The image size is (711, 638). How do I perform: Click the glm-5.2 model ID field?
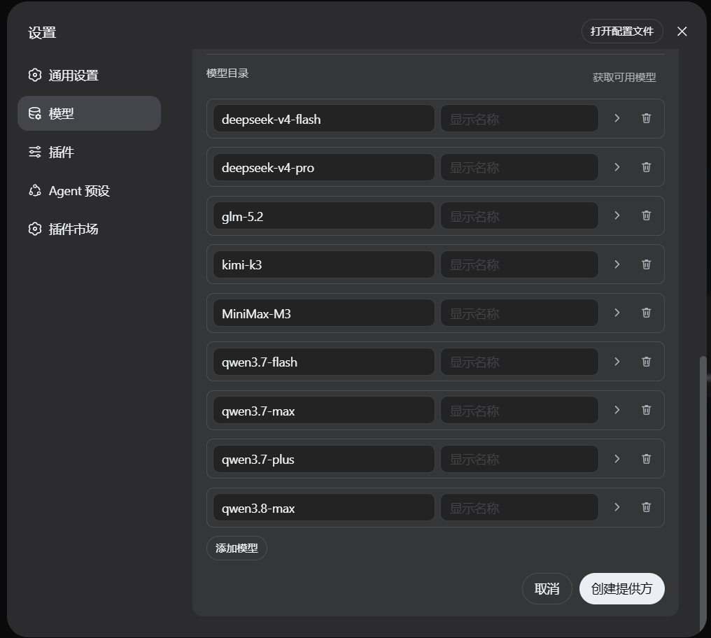(x=324, y=216)
